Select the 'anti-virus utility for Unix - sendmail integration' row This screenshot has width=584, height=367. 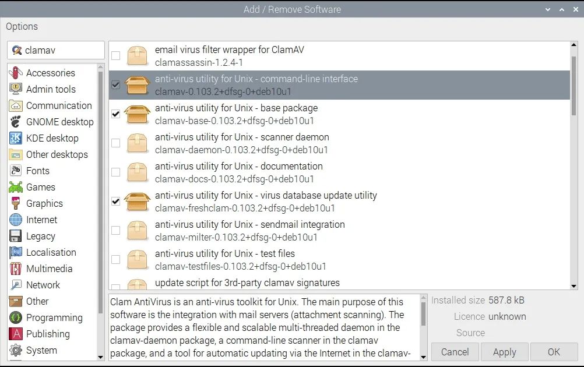point(339,231)
